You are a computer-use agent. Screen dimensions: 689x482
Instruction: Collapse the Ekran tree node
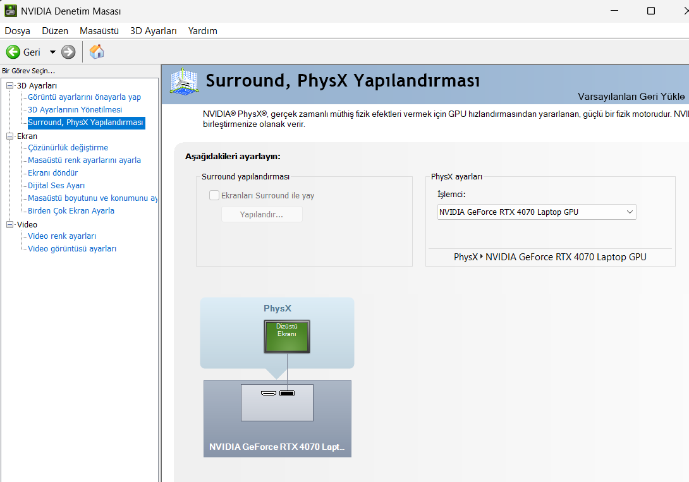click(9, 136)
